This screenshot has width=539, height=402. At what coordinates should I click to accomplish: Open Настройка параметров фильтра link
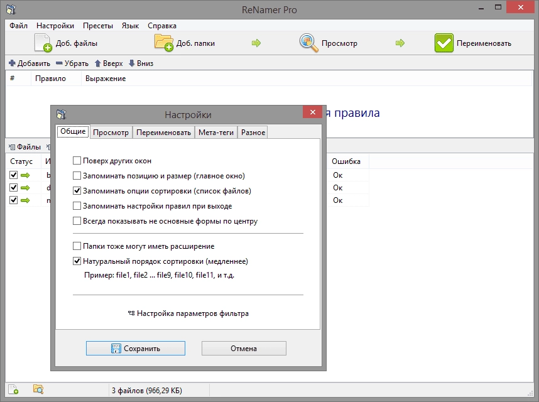[188, 313]
